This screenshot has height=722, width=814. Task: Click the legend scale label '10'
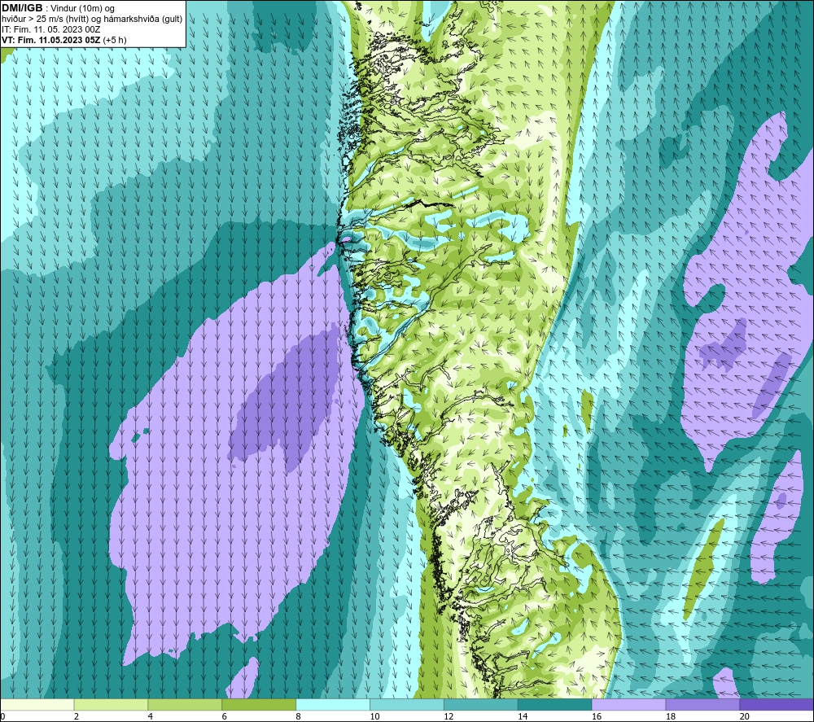coord(374,716)
